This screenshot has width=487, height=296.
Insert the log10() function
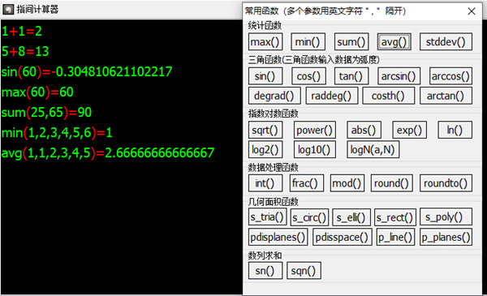(315, 149)
